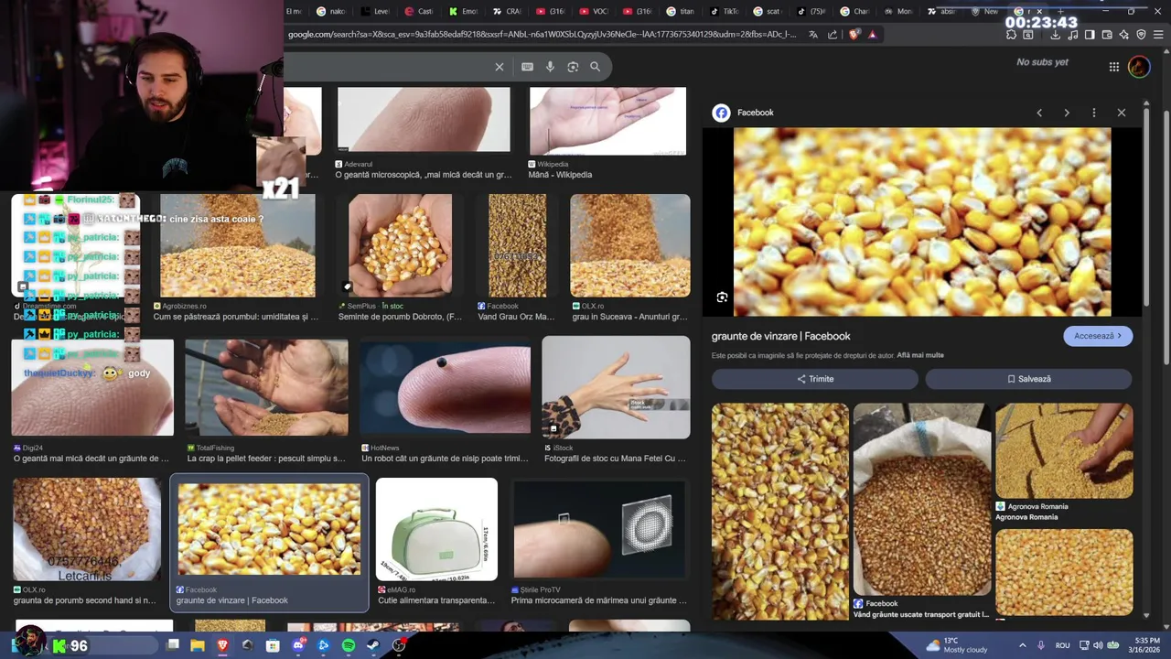Switch to the TikTok browser tab
The width and height of the screenshot is (1171, 659).
[x=725, y=12]
